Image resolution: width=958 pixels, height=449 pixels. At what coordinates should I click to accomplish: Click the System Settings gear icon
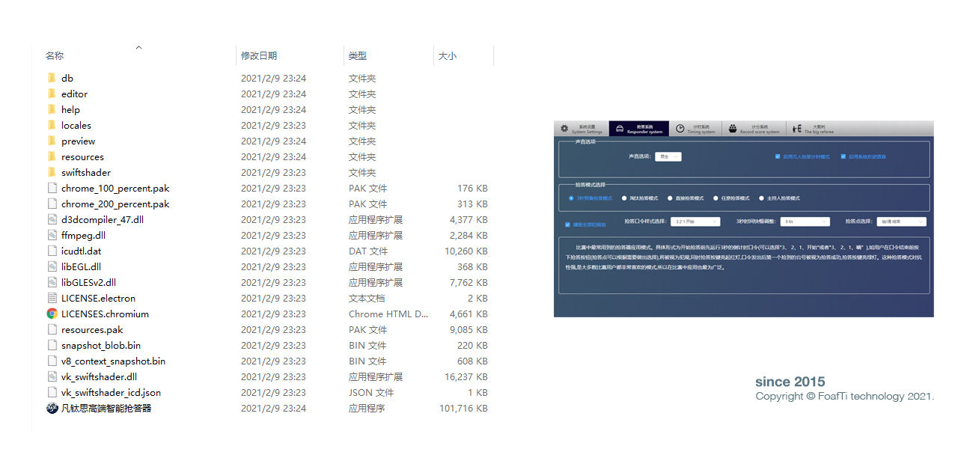pos(564,129)
